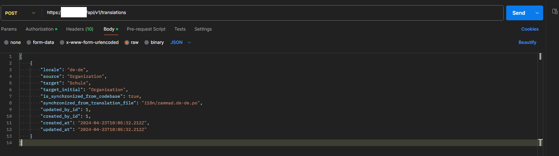Open the JSON format dropdown

[x=181, y=42]
